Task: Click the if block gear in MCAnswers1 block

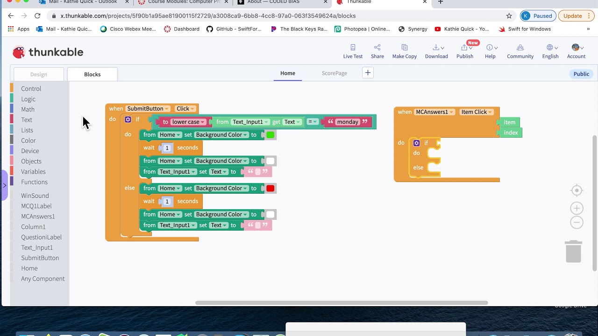Action: [x=417, y=143]
